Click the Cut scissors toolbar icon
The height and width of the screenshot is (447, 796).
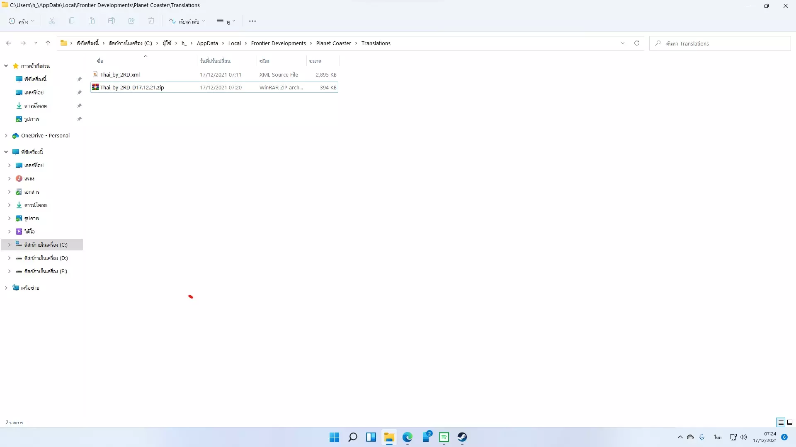point(52,21)
